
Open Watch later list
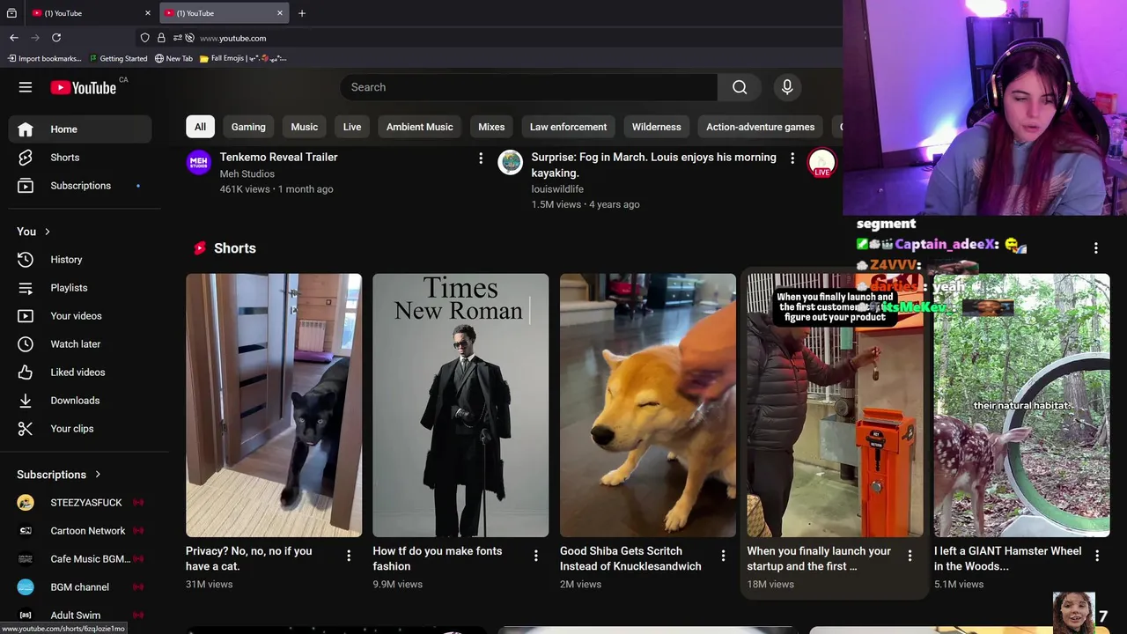(80, 344)
